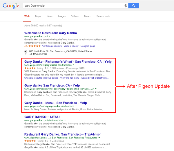
Task: Open Gary Danko - Menu - San Francisco - Yelp
Action: (x=56, y=103)
